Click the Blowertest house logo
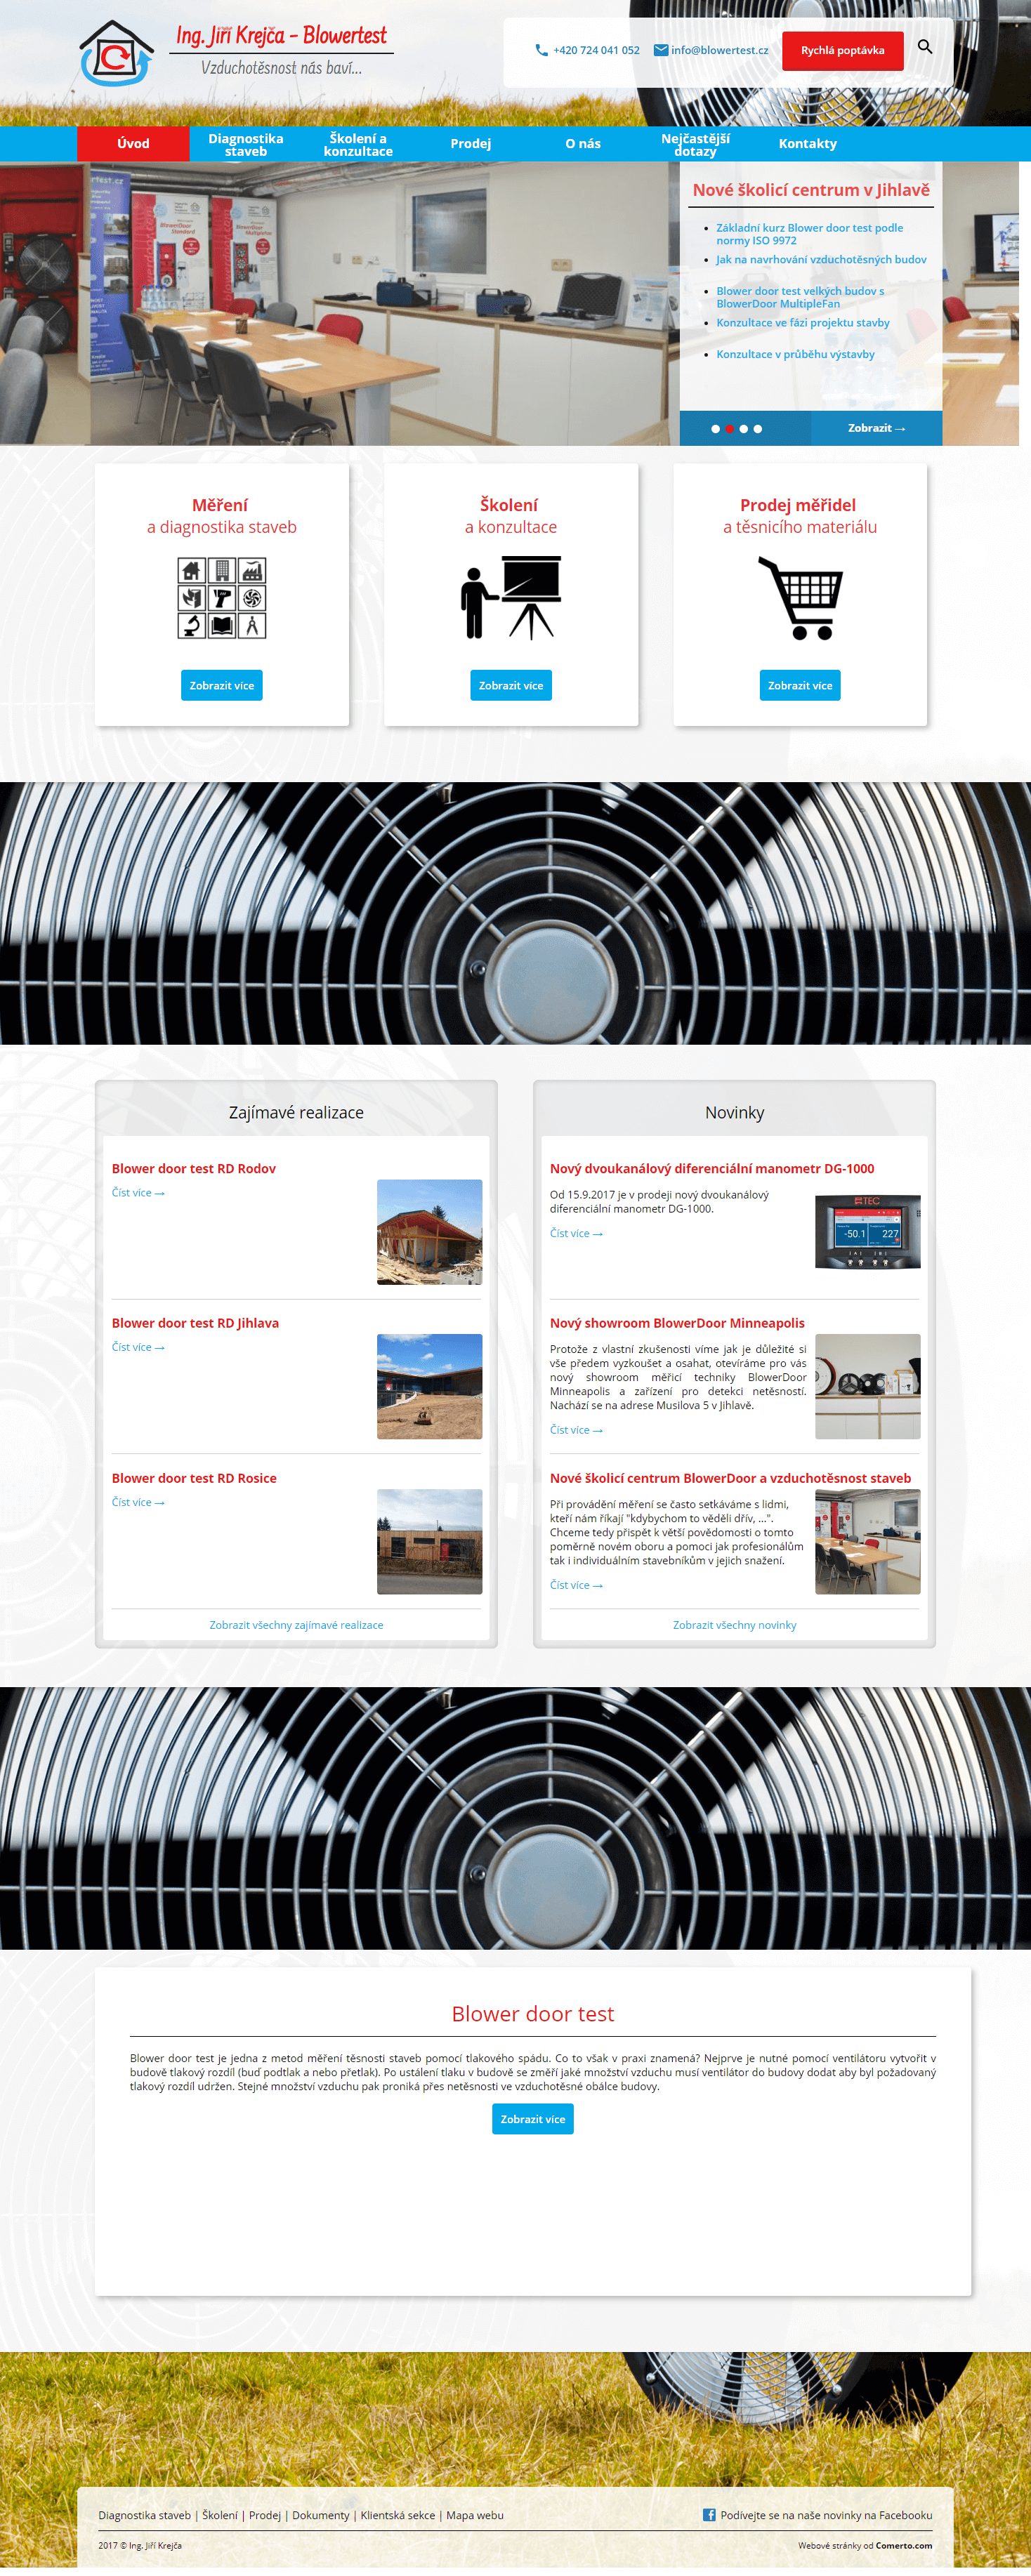 [x=116, y=54]
